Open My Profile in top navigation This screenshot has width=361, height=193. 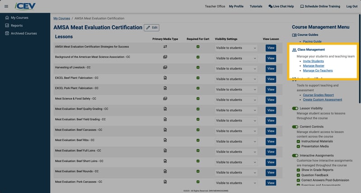point(236,6)
